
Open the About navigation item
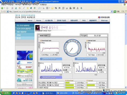30,21
